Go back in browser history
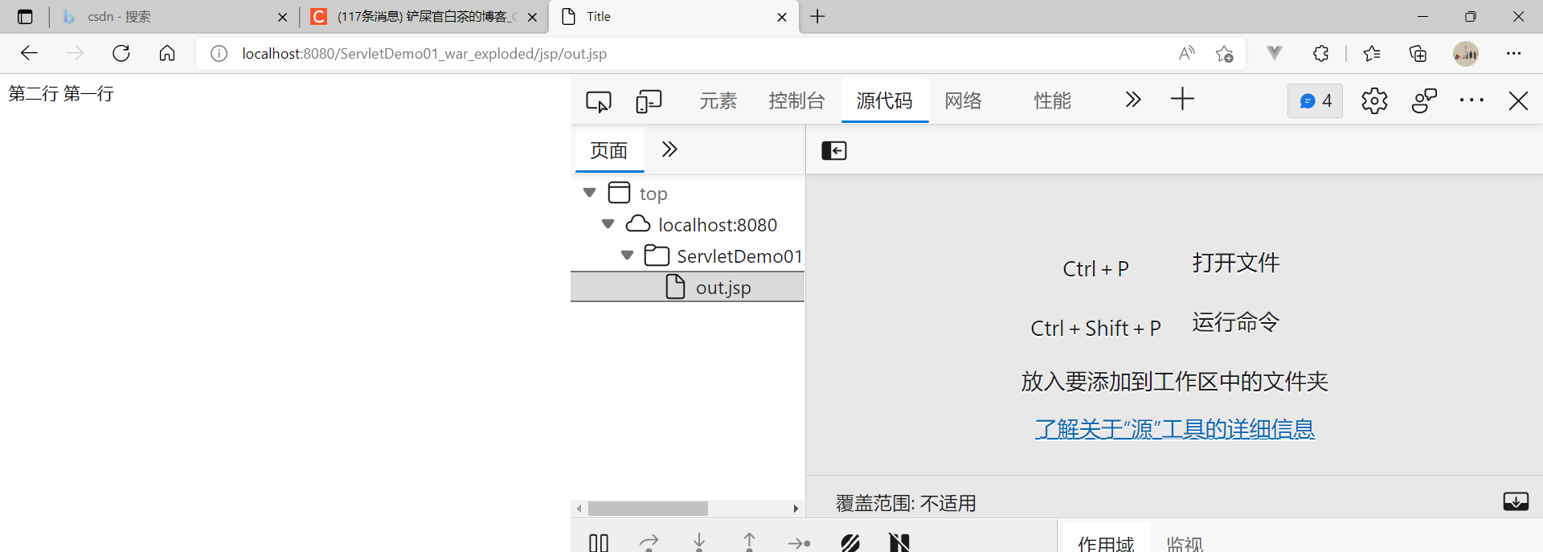This screenshot has height=552, width=1543. pyautogui.click(x=30, y=53)
